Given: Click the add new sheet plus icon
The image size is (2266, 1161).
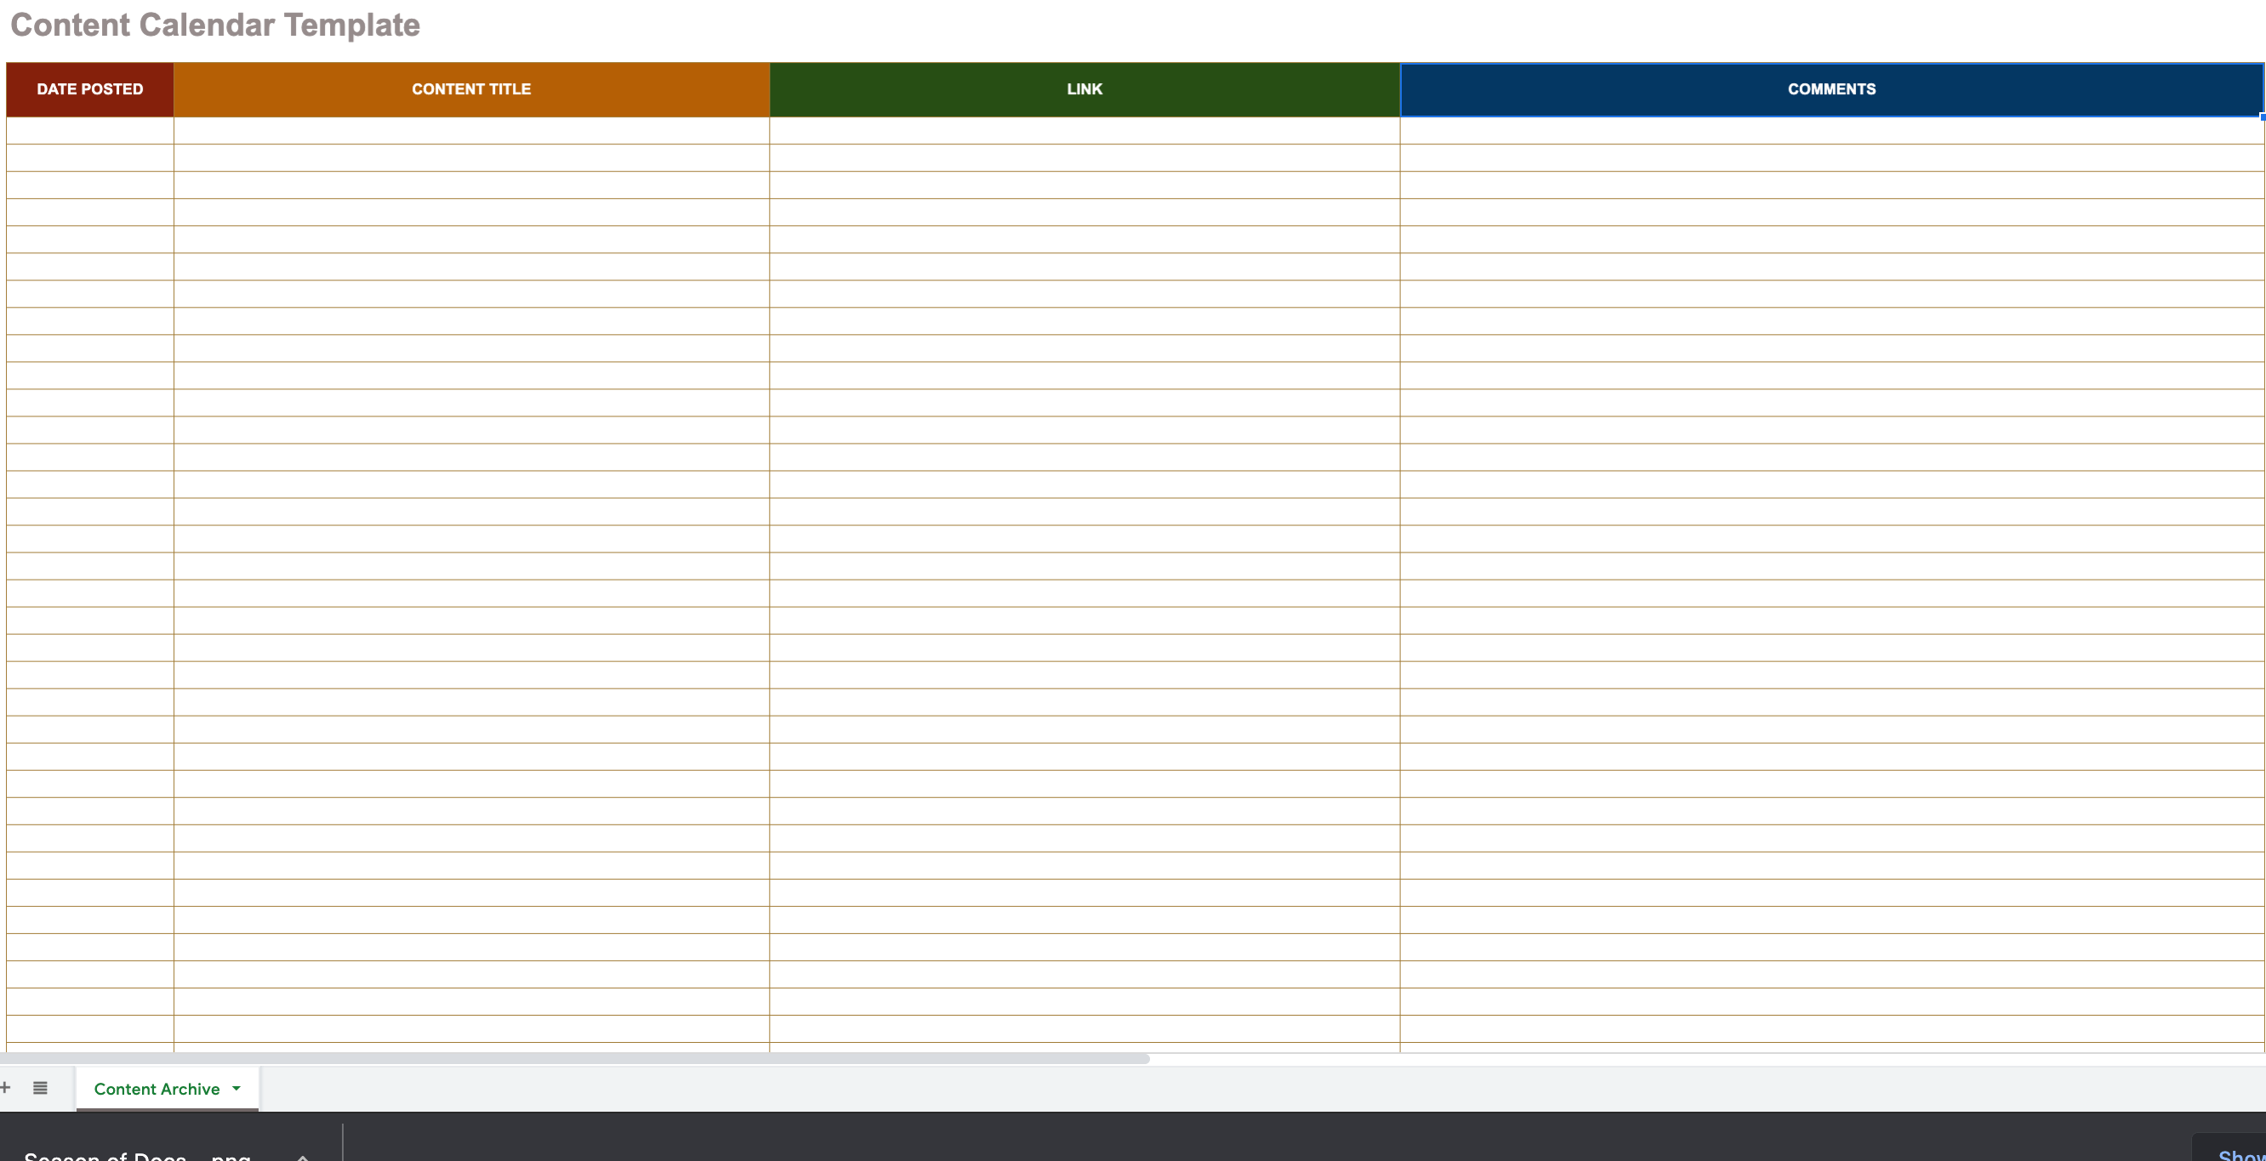Looking at the screenshot, I should tap(4, 1087).
